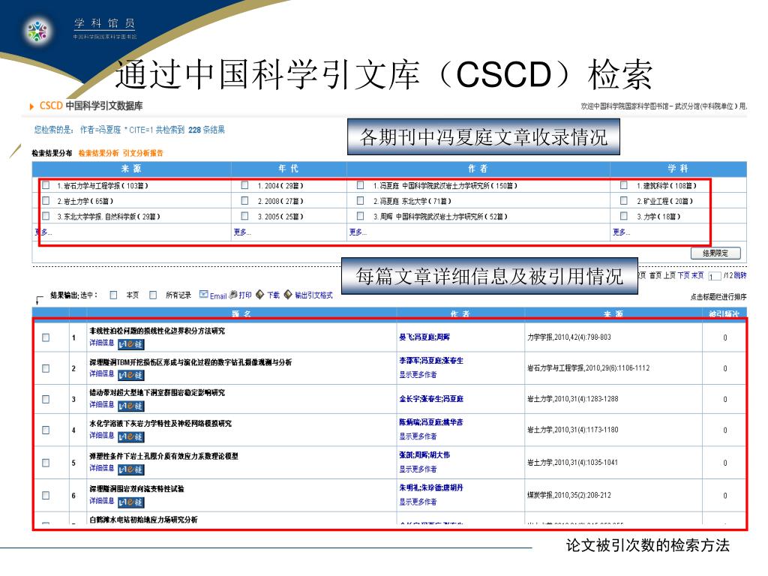This screenshot has width=768, height=576.
Task: Sort by the 被引频次 column header
Action: [x=724, y=314]
